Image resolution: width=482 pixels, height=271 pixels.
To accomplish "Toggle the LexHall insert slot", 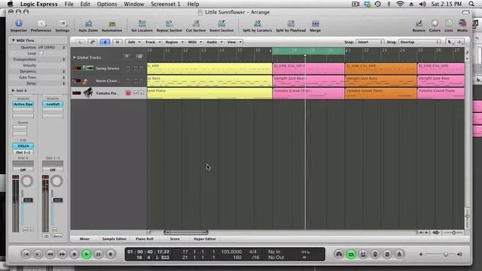I will (x=53, y=104).
